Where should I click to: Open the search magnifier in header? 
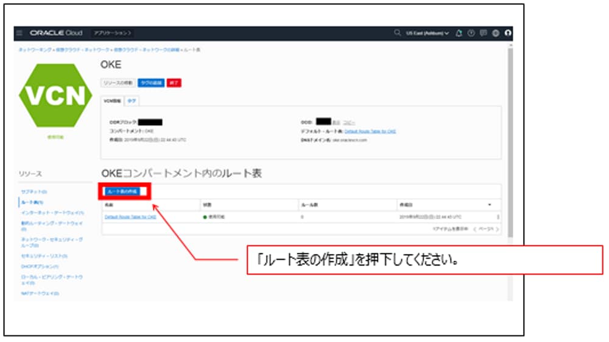click(397, 33)
